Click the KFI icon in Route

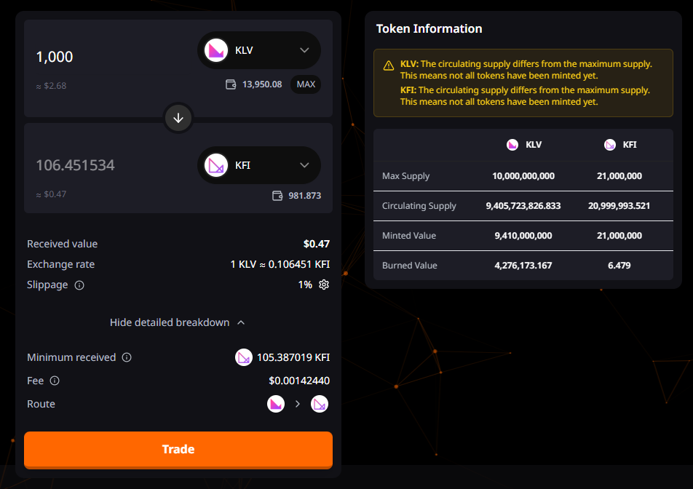[x=320, y=404]
